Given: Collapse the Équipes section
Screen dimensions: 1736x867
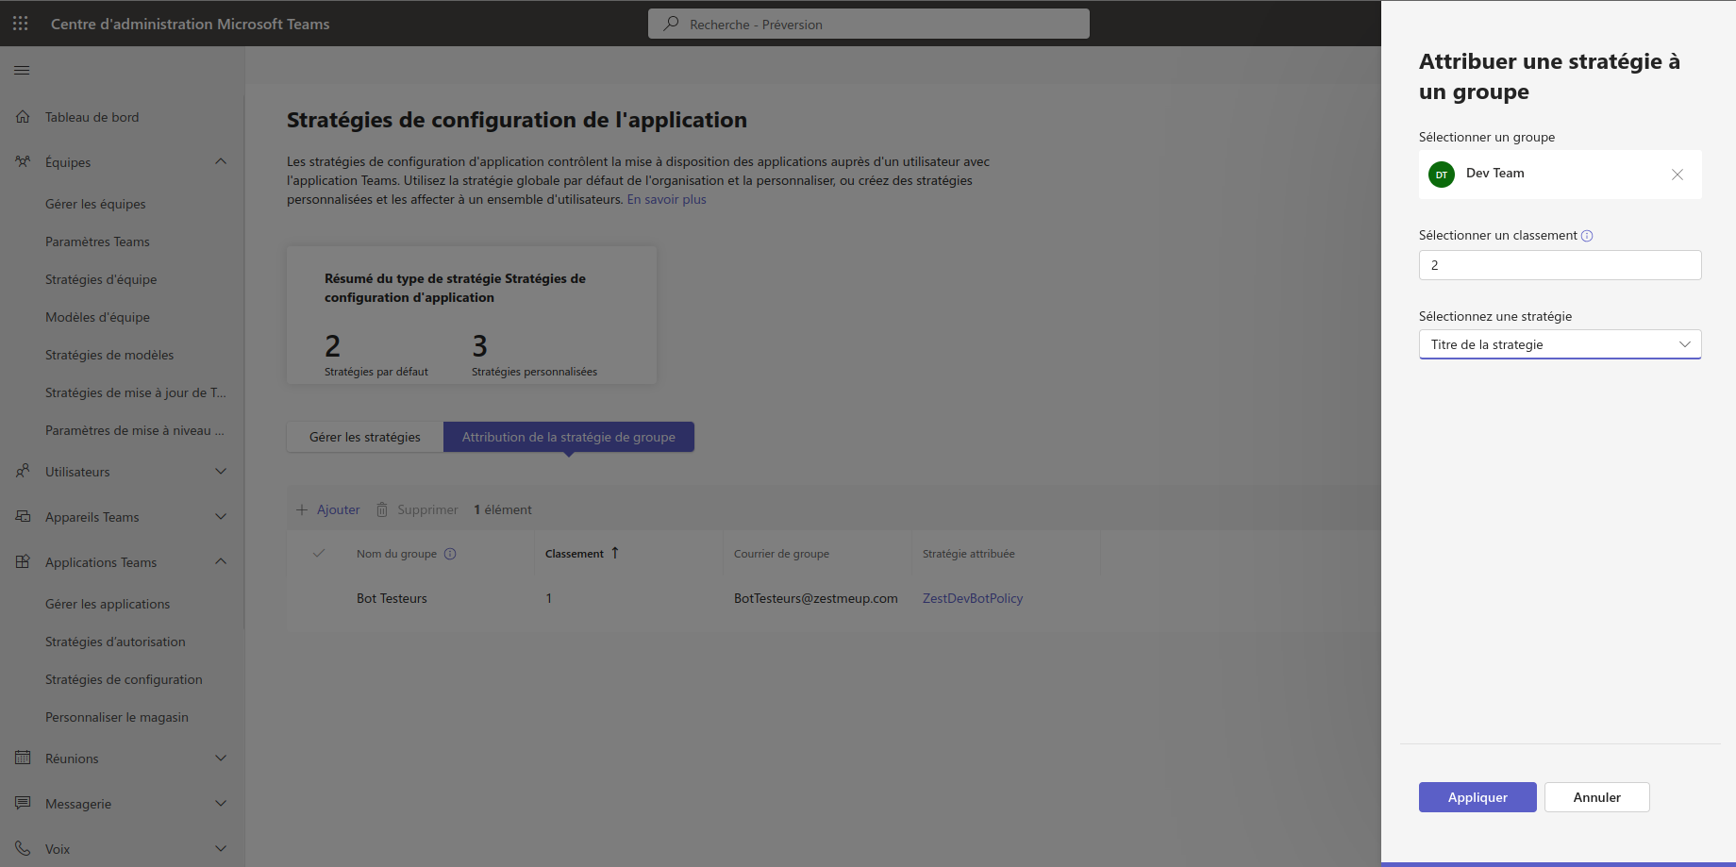Looking at the screenshot, I should (221, 161).
